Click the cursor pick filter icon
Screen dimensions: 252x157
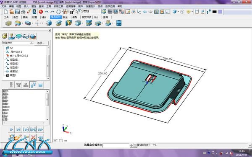[x=78, y=11]
